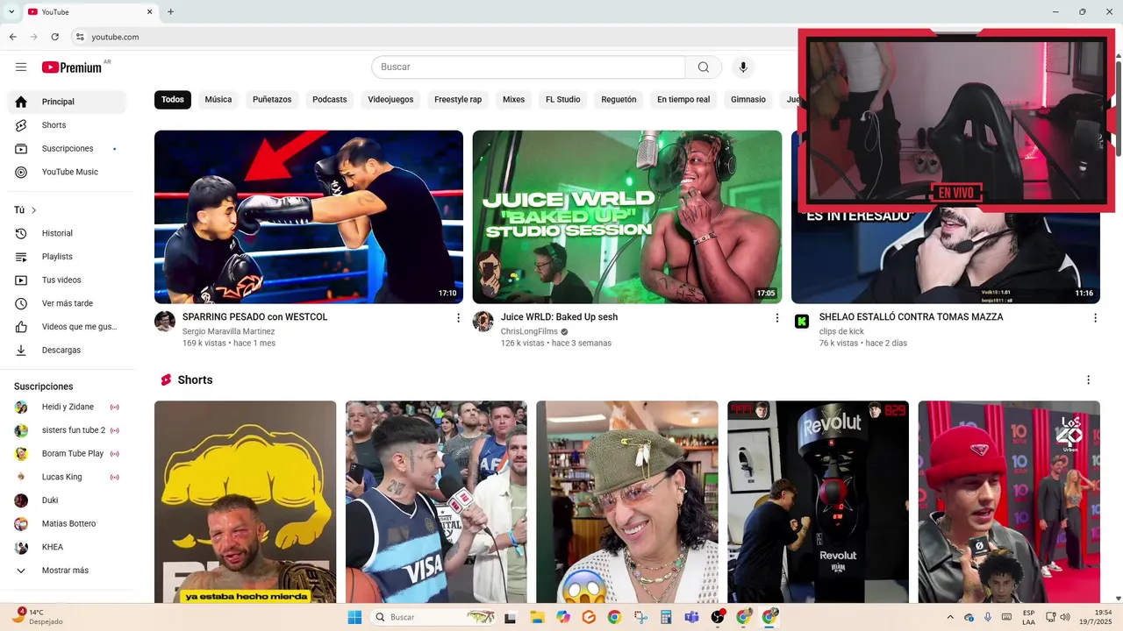This screenshot has width=1123, height=631.
Task: Select the Videojuegos filter chip
Action: click(x=390, y=100)
